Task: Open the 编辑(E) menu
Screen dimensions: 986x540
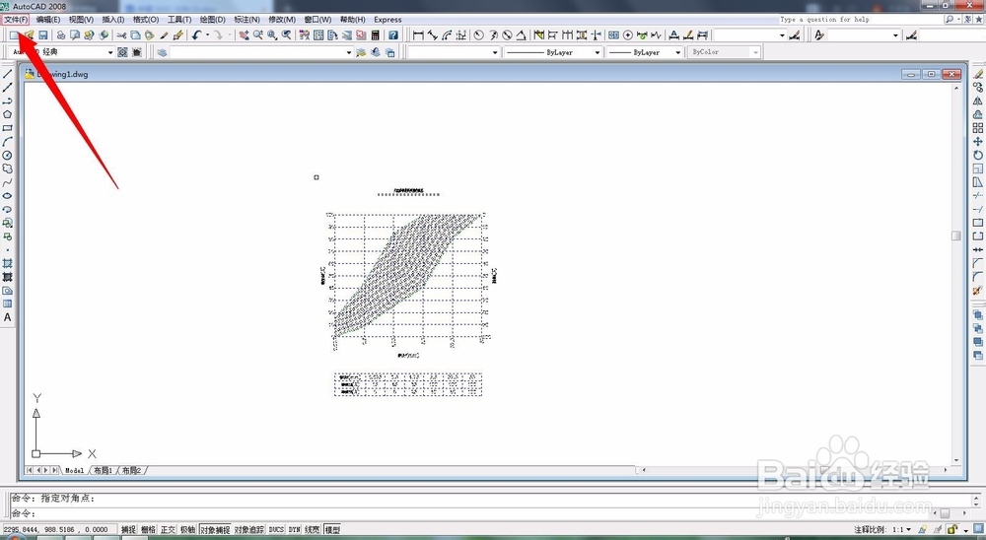Action: 47,20
